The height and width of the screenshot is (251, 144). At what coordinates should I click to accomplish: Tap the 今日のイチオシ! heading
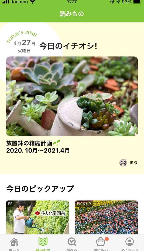[x=68, y=46]
